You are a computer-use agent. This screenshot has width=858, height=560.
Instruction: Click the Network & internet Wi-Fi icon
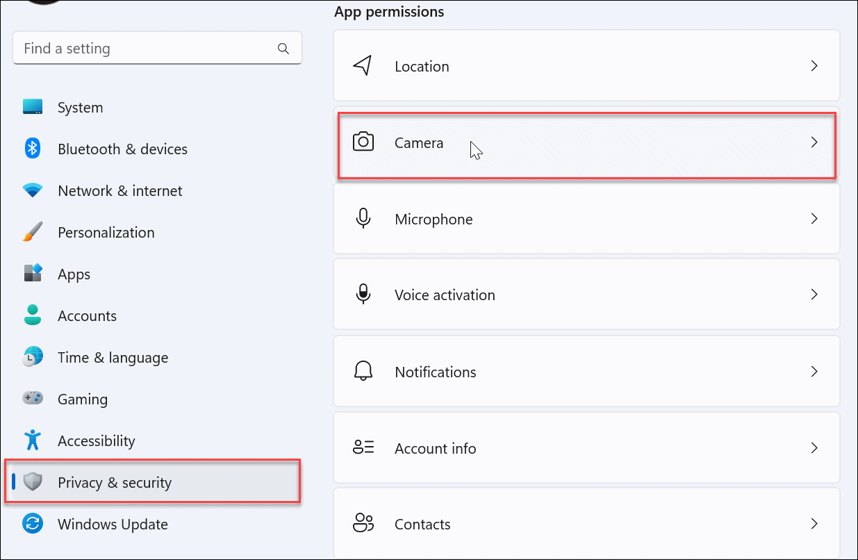pos(33,190)
